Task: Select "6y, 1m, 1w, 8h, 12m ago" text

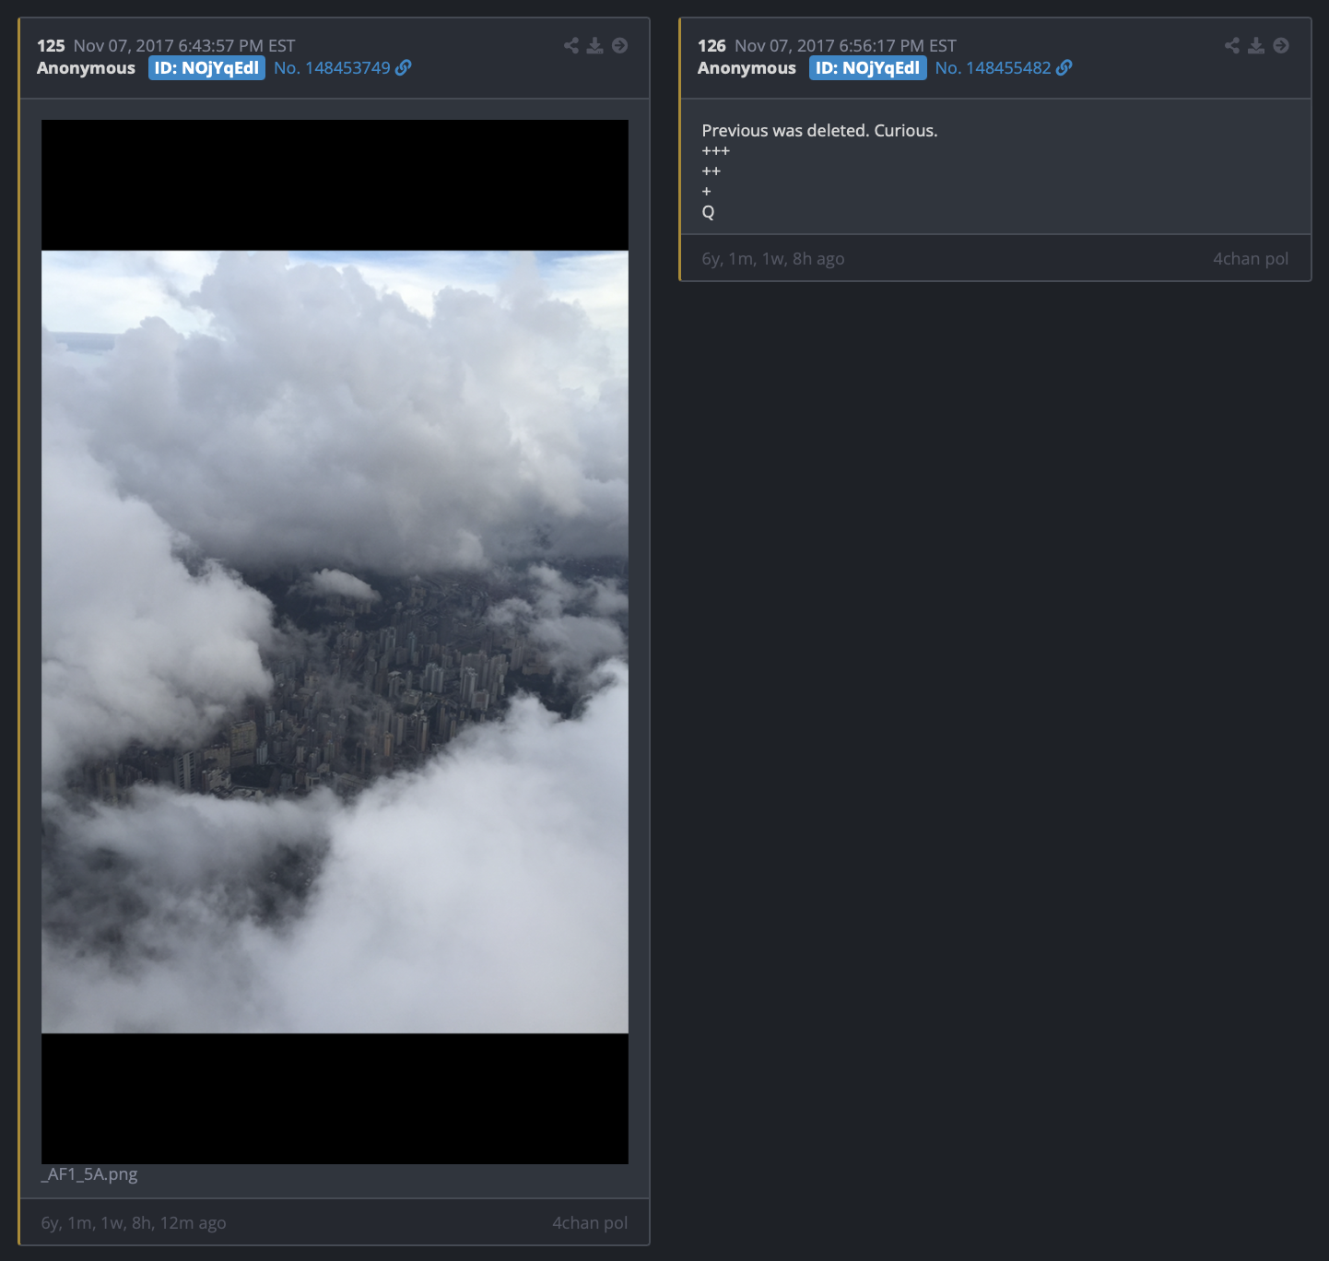Action: pyautogui.click(x=134, y=1223)
